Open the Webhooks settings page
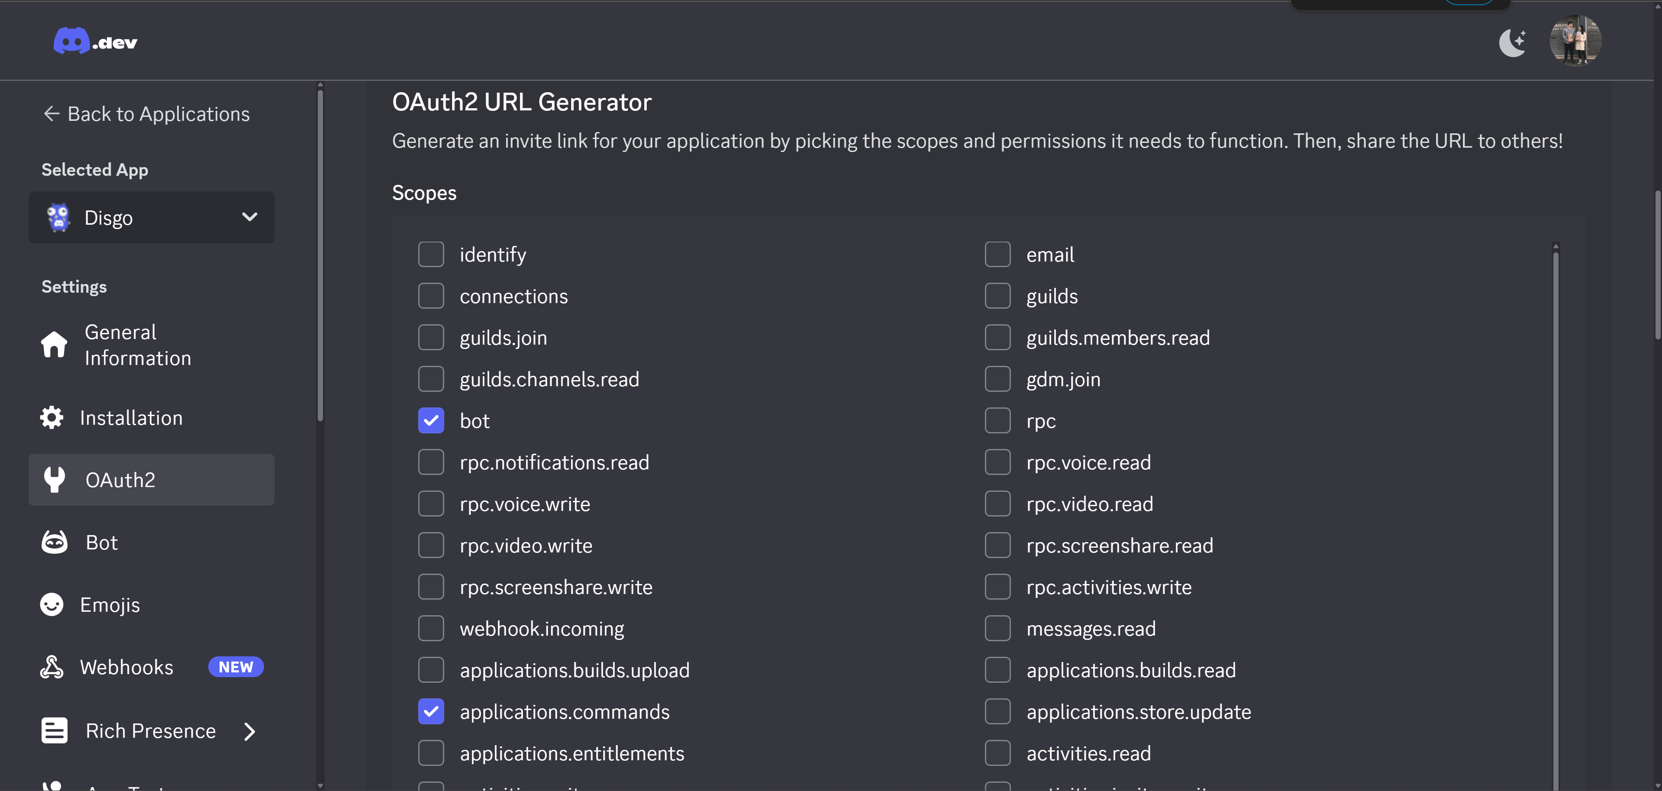 [126, 666]
